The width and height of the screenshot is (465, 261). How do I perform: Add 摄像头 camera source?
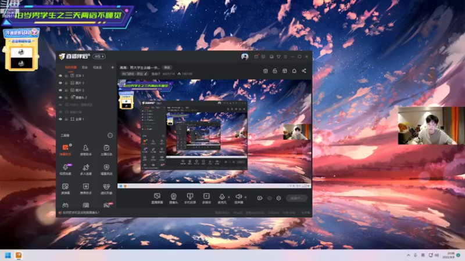pyautogui.click(x=173, y=198)
